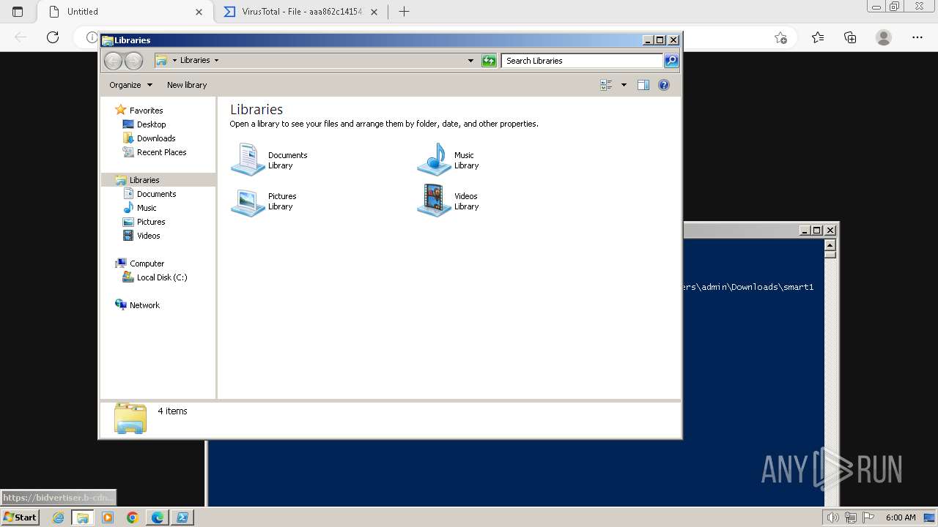The height and width of the screenshot is (527, 938).
Task: Show the preview pane icon
Action: [643, 85]
